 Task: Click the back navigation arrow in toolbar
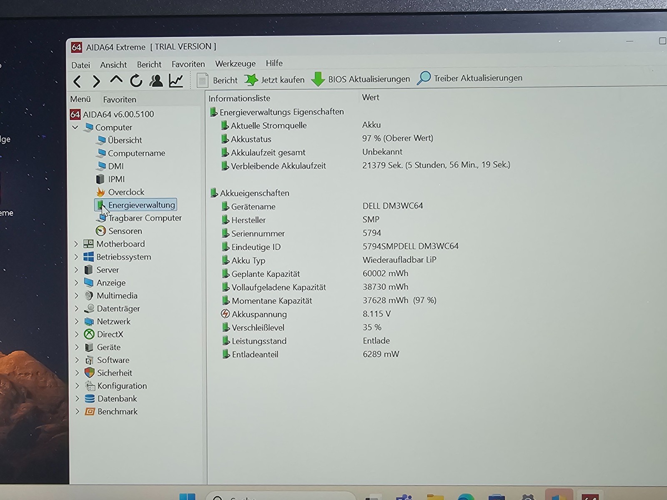[x=78, y=81]
